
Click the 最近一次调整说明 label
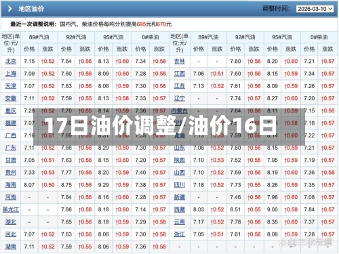33,24
